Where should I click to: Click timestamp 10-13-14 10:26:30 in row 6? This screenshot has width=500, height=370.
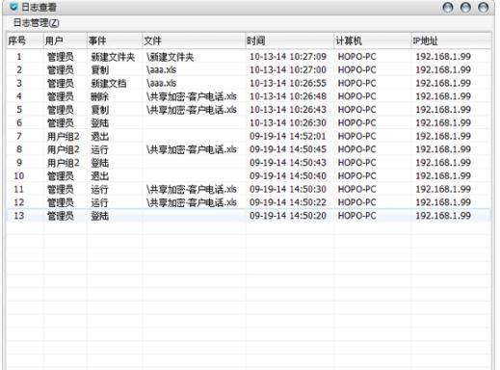(x=288, y=123)
